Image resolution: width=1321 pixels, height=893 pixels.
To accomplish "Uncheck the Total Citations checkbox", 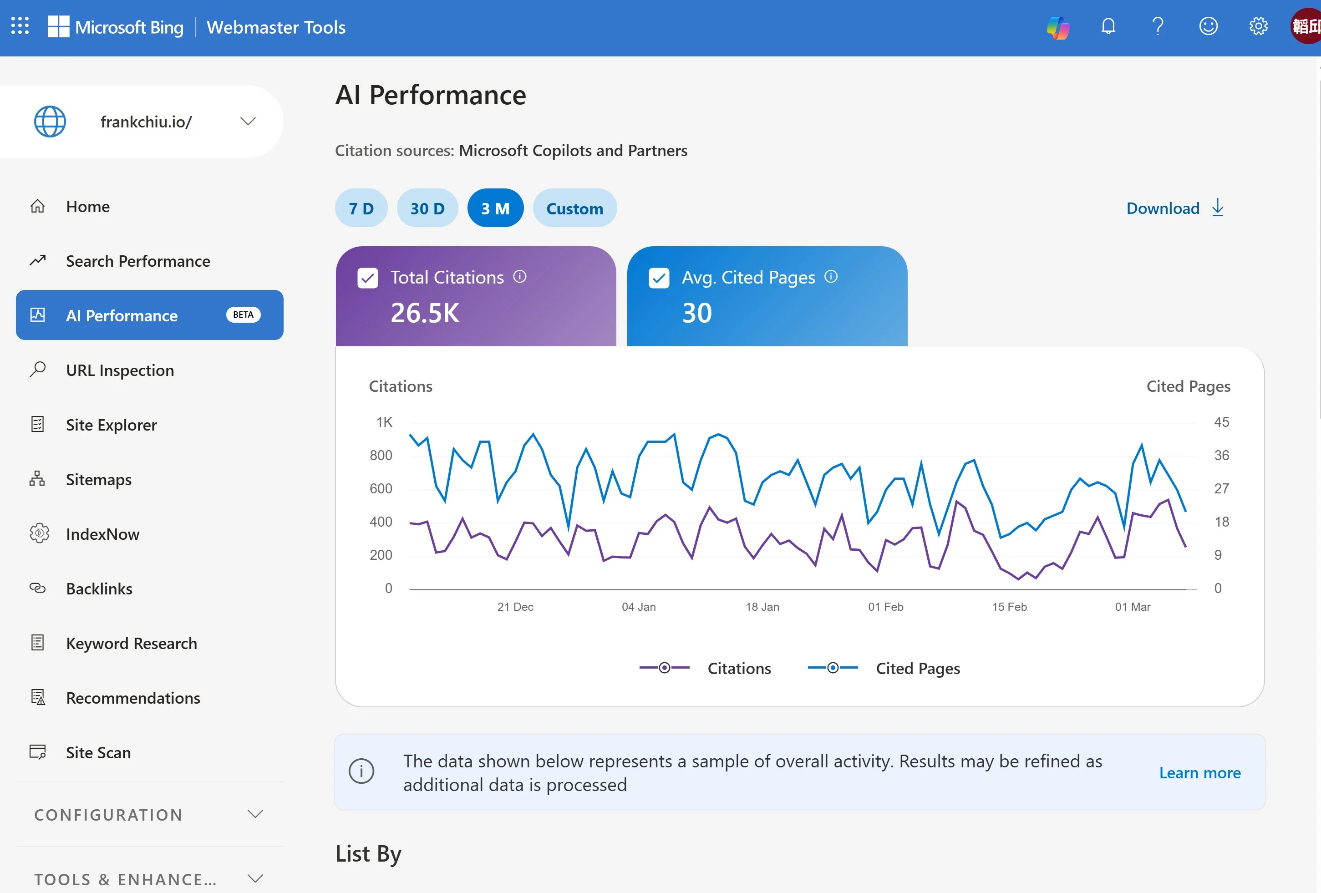I will (x=368, y=278).
